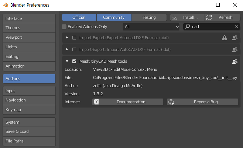Minimize the Blender Preferences window
The height and width of the screenshot is (148, 243).
[x=201, y=5]
